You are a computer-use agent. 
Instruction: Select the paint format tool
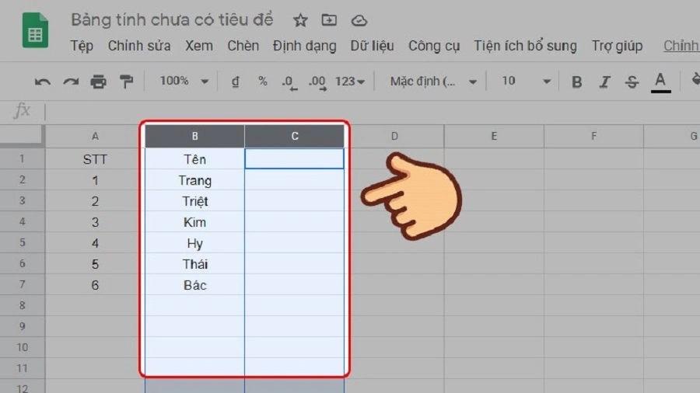pyautogui.click(x=126, y=82)
